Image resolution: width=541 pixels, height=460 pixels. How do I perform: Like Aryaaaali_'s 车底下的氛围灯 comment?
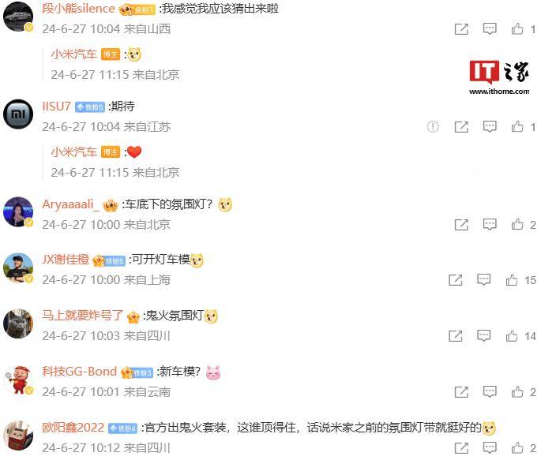pyautogui.click(x=517, y=225)
